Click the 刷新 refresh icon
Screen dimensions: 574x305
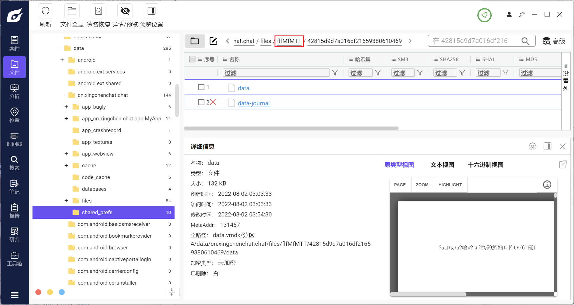(x=46, y=11)
